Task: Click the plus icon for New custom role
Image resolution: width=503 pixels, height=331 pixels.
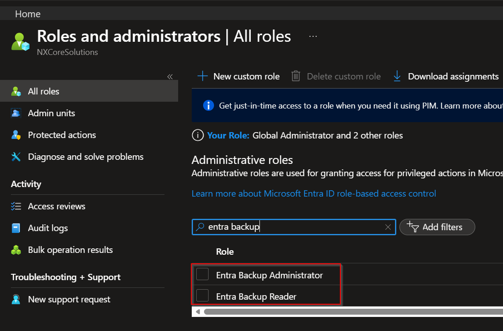Action: pos(202,76)
